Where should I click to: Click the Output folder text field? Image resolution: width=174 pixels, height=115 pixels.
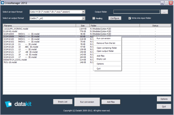coord(137,12)
